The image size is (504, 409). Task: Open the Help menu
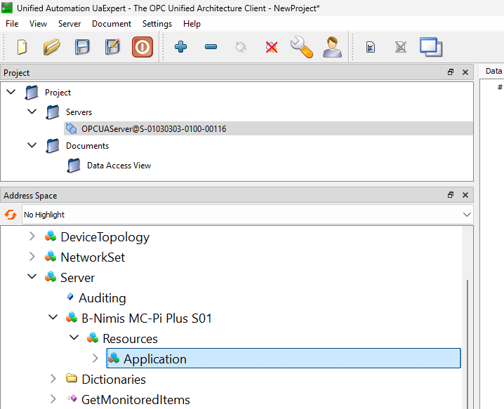click(192, 24)
